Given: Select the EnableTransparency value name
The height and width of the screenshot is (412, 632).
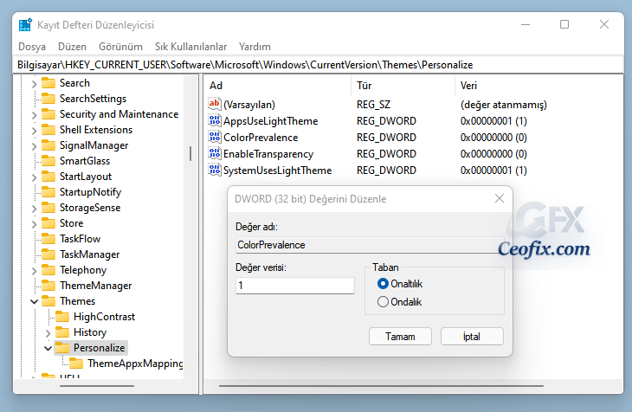Looking at the screenshot, I should [268, 154].
